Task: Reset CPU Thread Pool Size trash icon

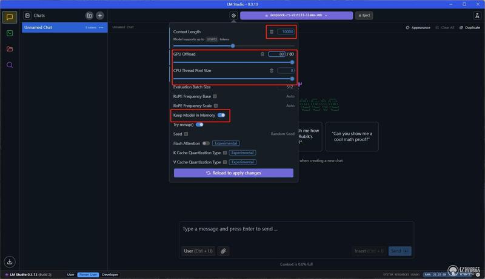Action: [x=271, y=71]
